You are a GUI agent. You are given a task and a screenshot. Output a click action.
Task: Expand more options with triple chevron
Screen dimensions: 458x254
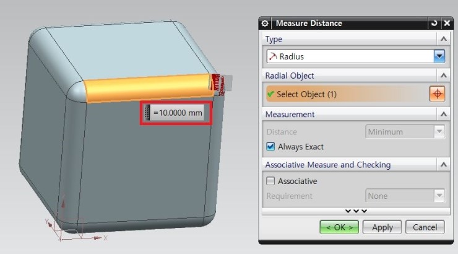(x=355, y=211)
